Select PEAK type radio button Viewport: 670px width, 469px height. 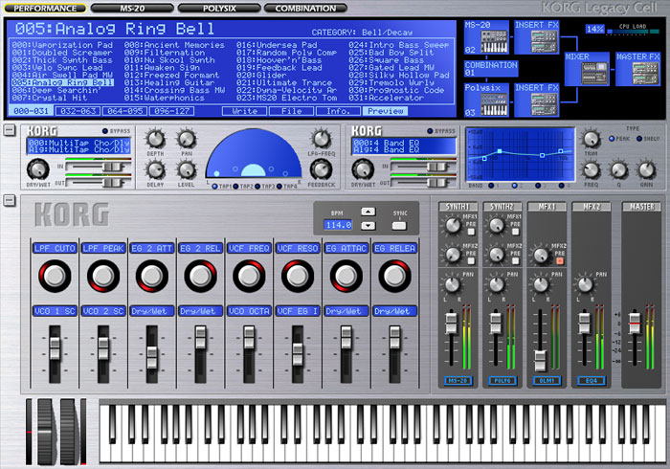pos(612,139)
